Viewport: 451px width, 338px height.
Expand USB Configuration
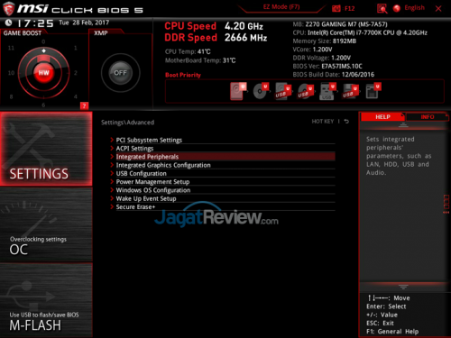(223, 173)
